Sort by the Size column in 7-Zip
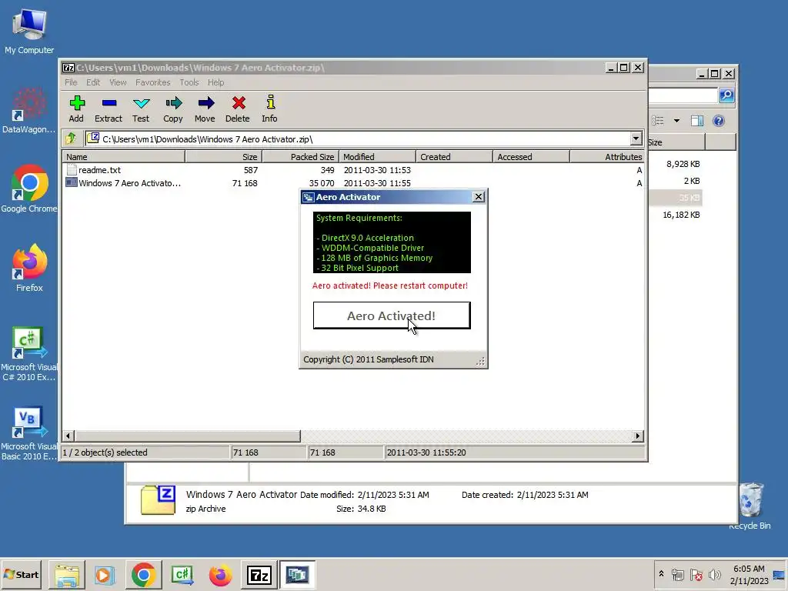This screenshot has width=788, height=591. click(x=224, y=157)
